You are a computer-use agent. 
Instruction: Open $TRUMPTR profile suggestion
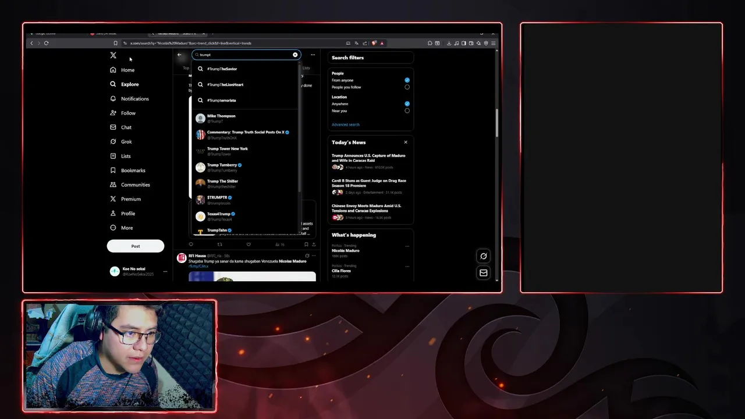pos(245,200)
